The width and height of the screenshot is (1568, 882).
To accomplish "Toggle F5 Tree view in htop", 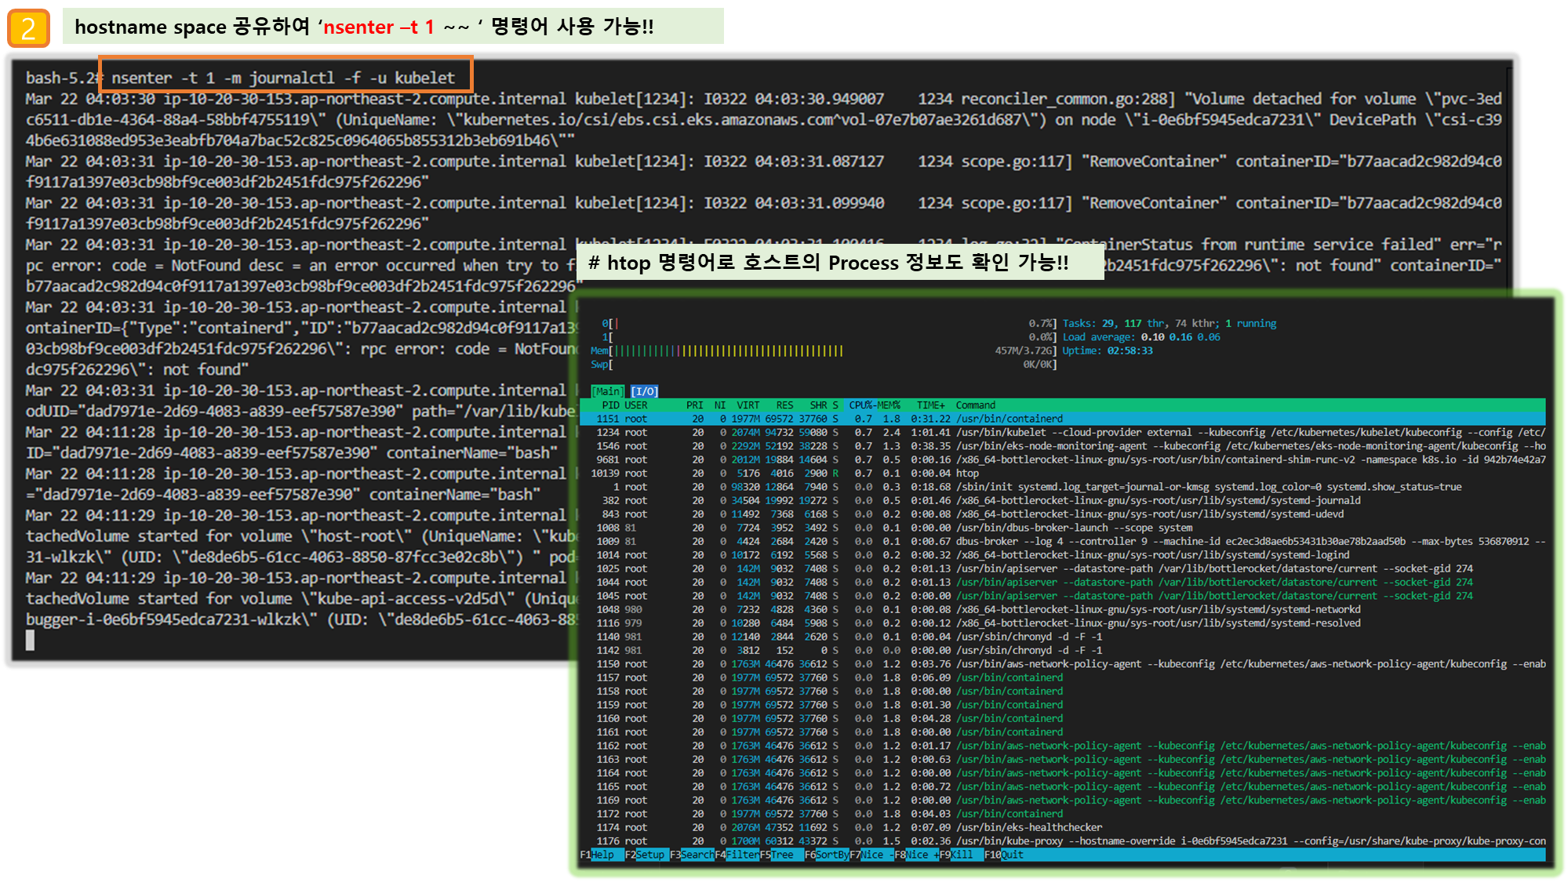I will click(x=781, y=855).
